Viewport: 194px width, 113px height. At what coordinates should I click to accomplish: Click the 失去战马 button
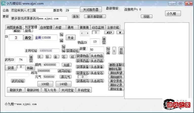pyautogui.click(x=97, y=81)
